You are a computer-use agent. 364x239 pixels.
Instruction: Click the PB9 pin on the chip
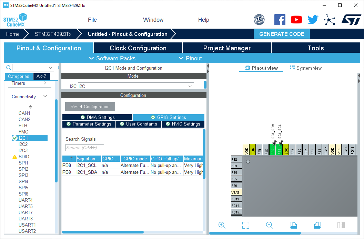pyautogui.click(x=273, y=149)
